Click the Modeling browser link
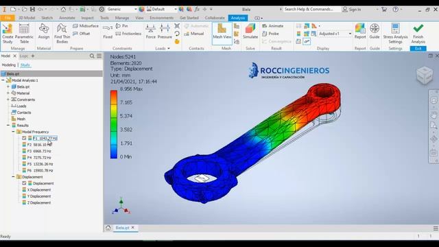 click(x=9, y=65)
